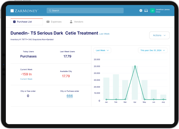Click the search magnifier icon

click(x=50, y=11)
